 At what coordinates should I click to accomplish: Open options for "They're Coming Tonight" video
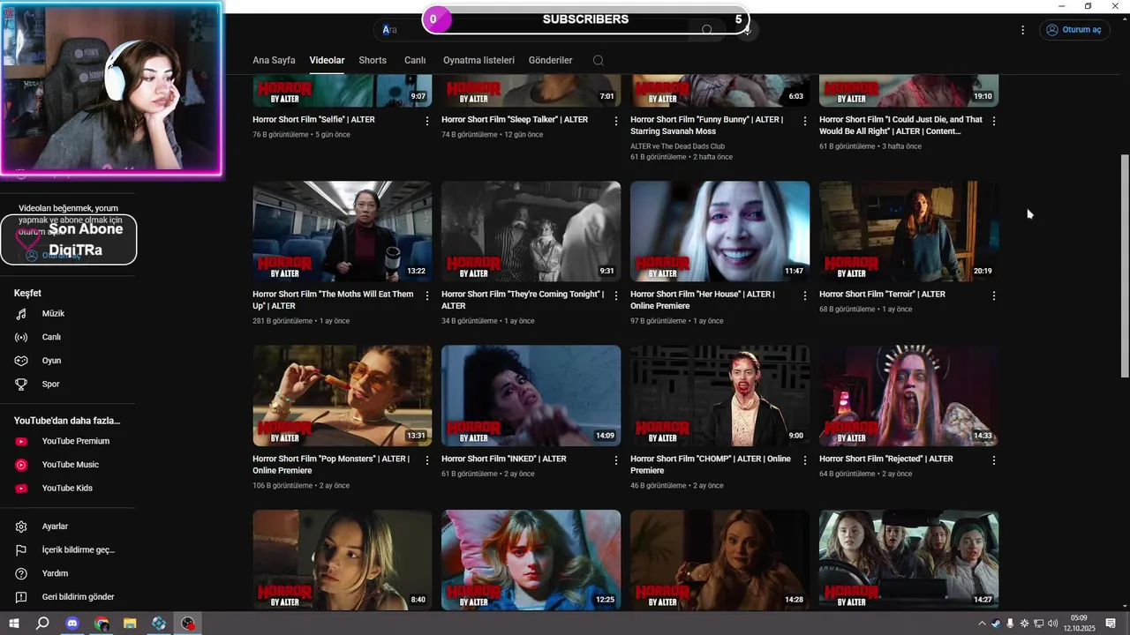pyautogui.click(x=616, y=295)
